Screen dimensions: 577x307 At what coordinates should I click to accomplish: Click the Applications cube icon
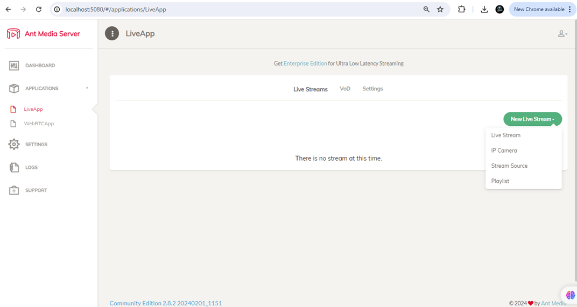(x=14, y=89)
